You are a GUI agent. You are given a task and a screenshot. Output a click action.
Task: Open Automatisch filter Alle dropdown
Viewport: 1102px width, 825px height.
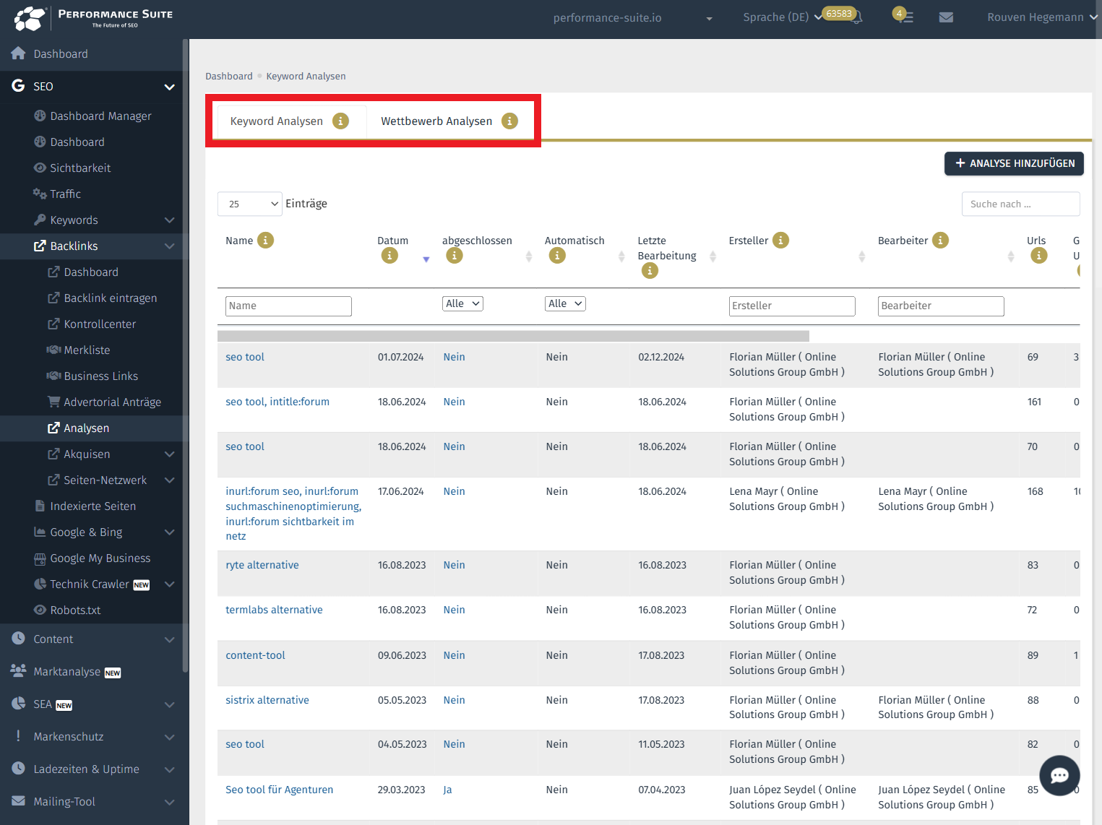point(565,304)
